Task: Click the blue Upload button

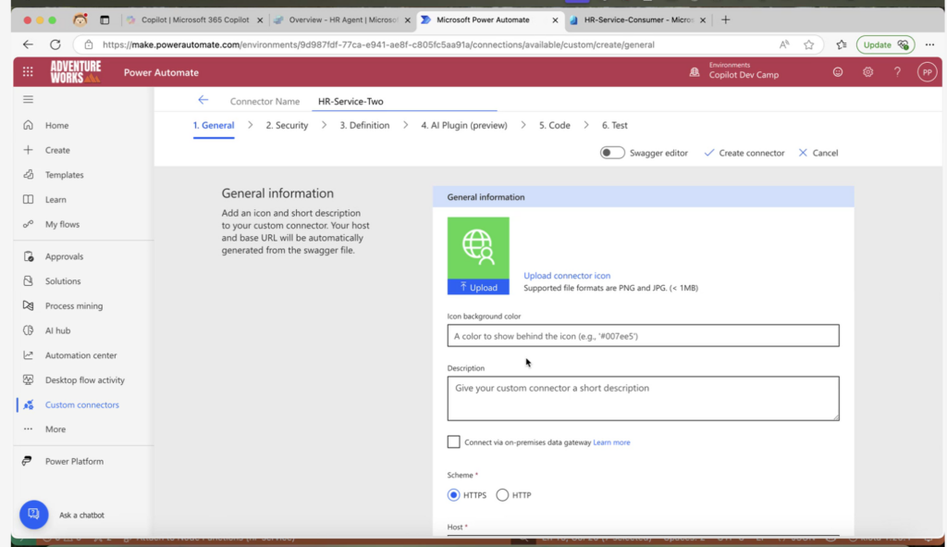Action: coord(478,287)
